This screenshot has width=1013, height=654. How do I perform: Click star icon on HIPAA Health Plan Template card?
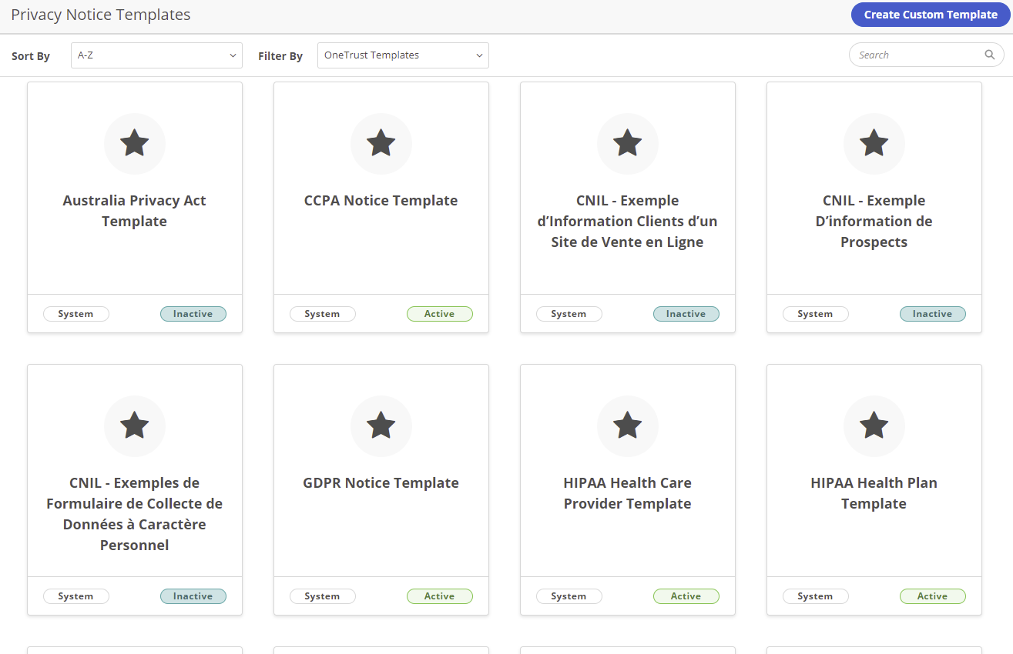coord(874,425)
